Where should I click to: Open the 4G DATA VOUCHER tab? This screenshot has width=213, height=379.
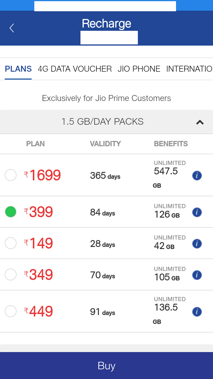[75, 69]
